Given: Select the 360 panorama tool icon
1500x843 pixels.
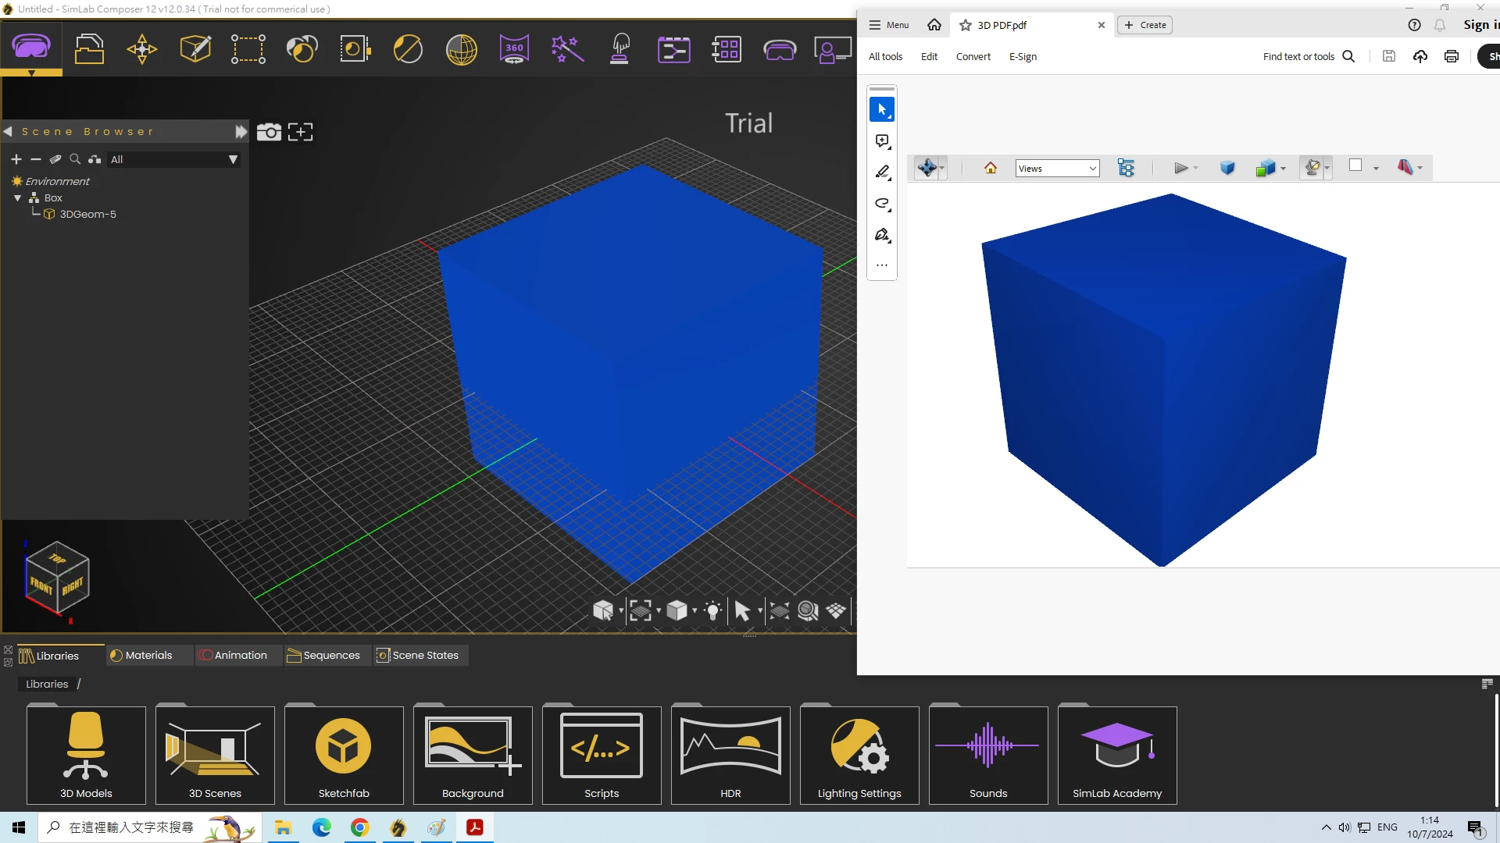Looking at the screenshot, I should tap(514, 49).
